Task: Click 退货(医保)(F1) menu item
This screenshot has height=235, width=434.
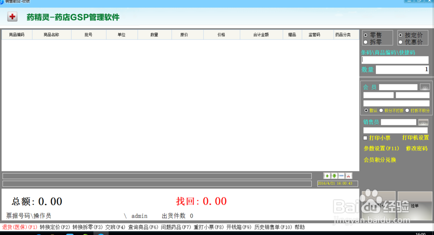Action: pos(20,227)
